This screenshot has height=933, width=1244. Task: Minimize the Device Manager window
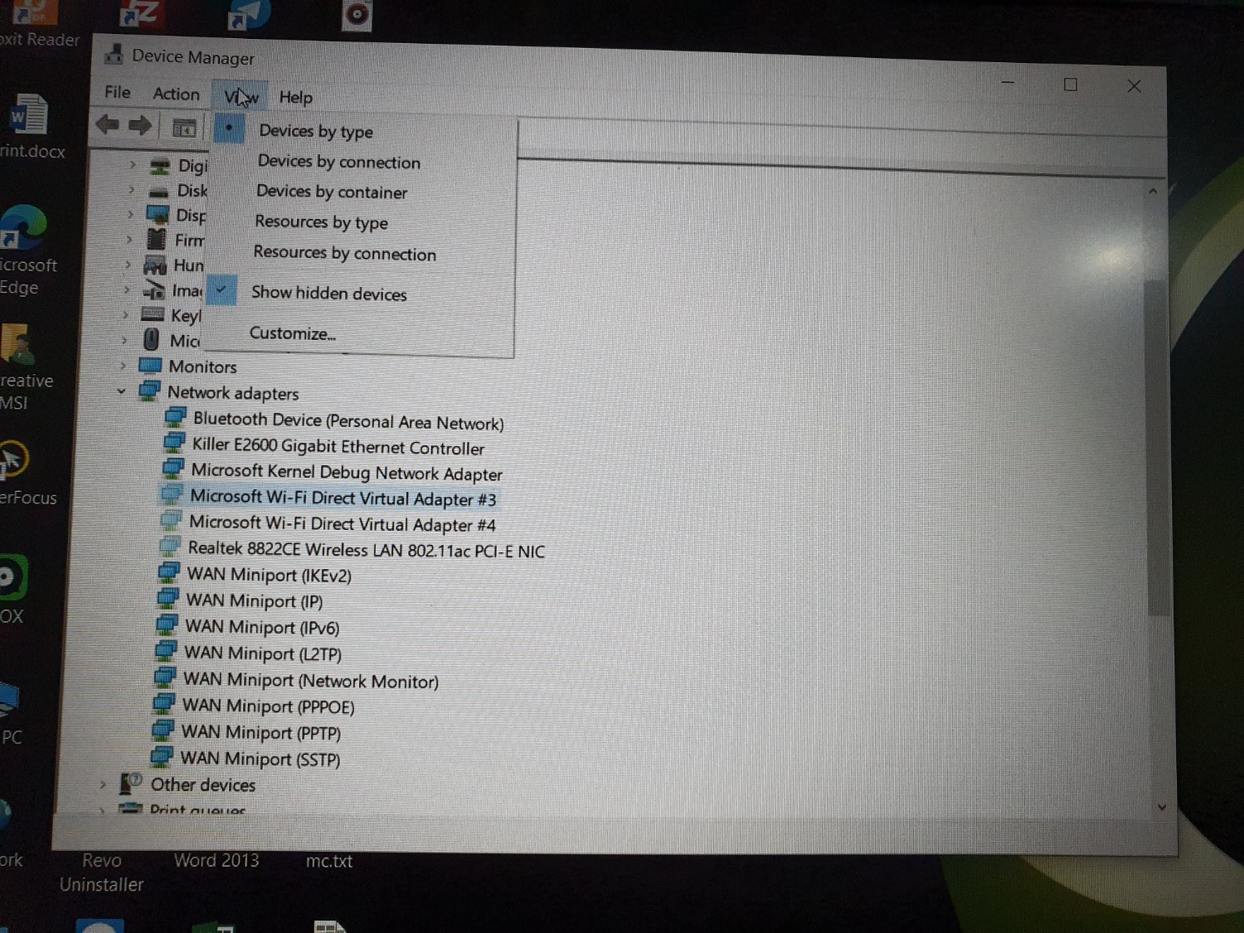1008,82
